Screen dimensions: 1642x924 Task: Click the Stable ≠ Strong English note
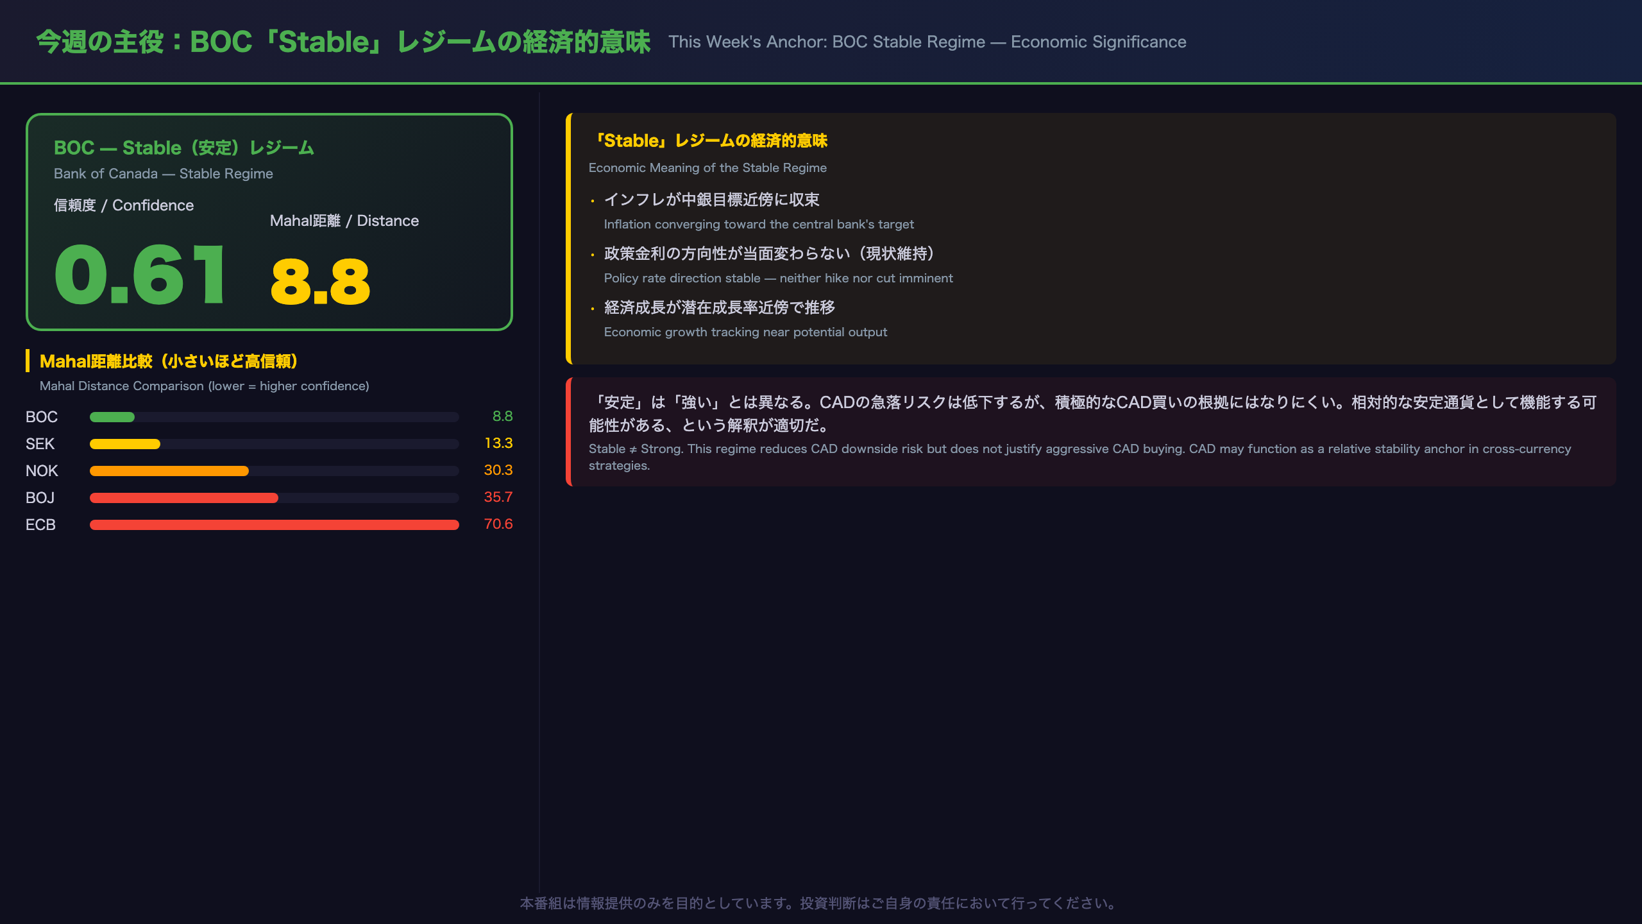[x=1080, y=457]
